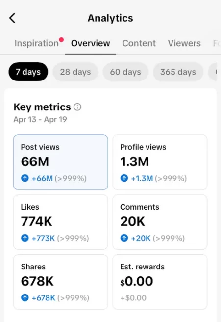Image resolution: width=221 pixels, height=322 pixels.
Task: Click the up-arrow icon in Comments card
Action: pyautogui.click(x=124, y=238)
